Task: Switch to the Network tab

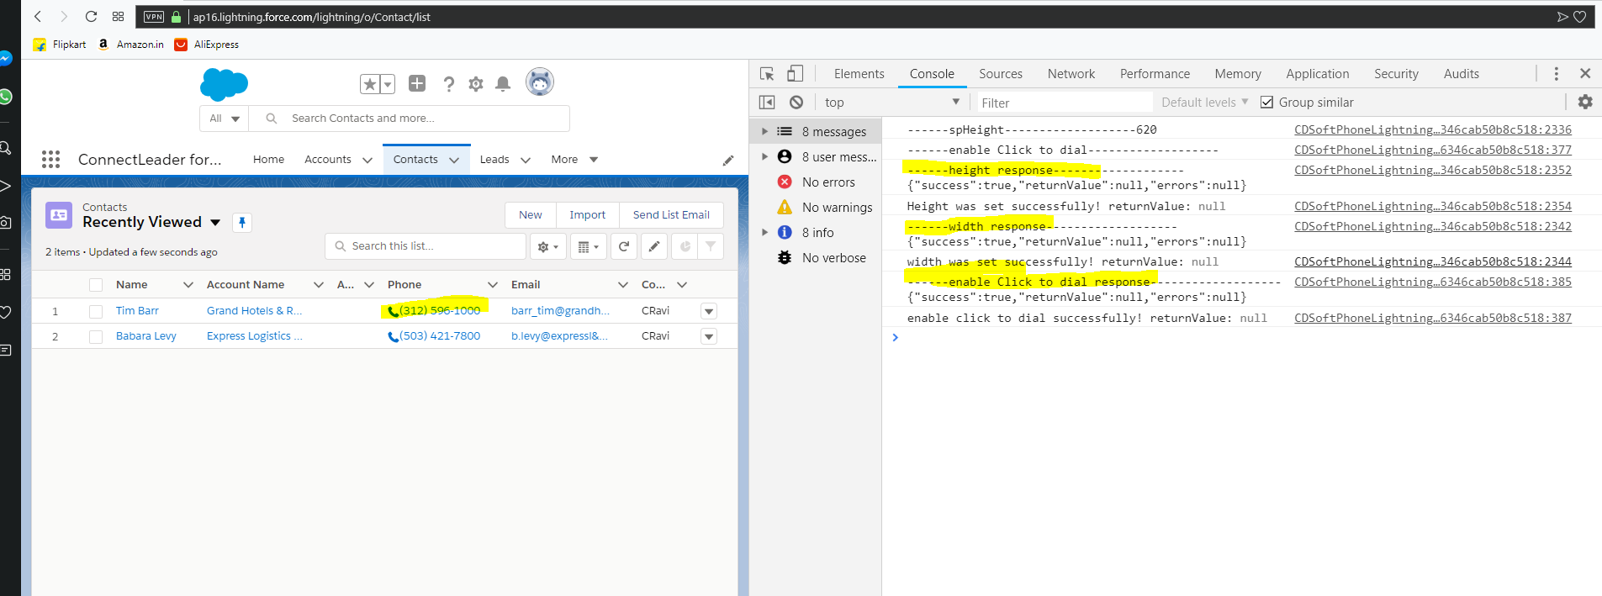Action: coord(1071,74)
